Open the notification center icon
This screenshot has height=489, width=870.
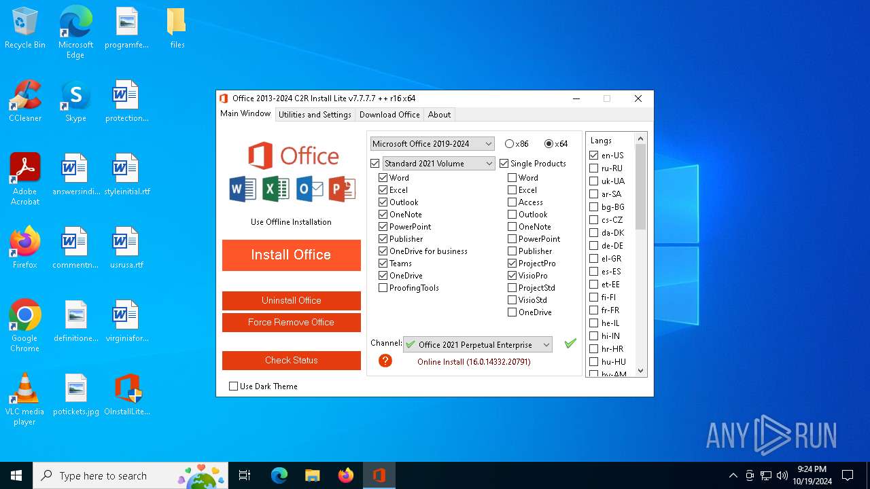[848, 475]
